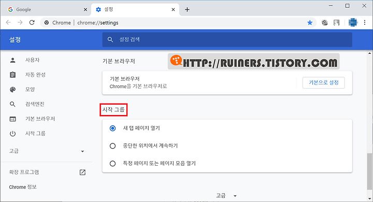Click the magnifier icon in settings search

pos(110,39)
